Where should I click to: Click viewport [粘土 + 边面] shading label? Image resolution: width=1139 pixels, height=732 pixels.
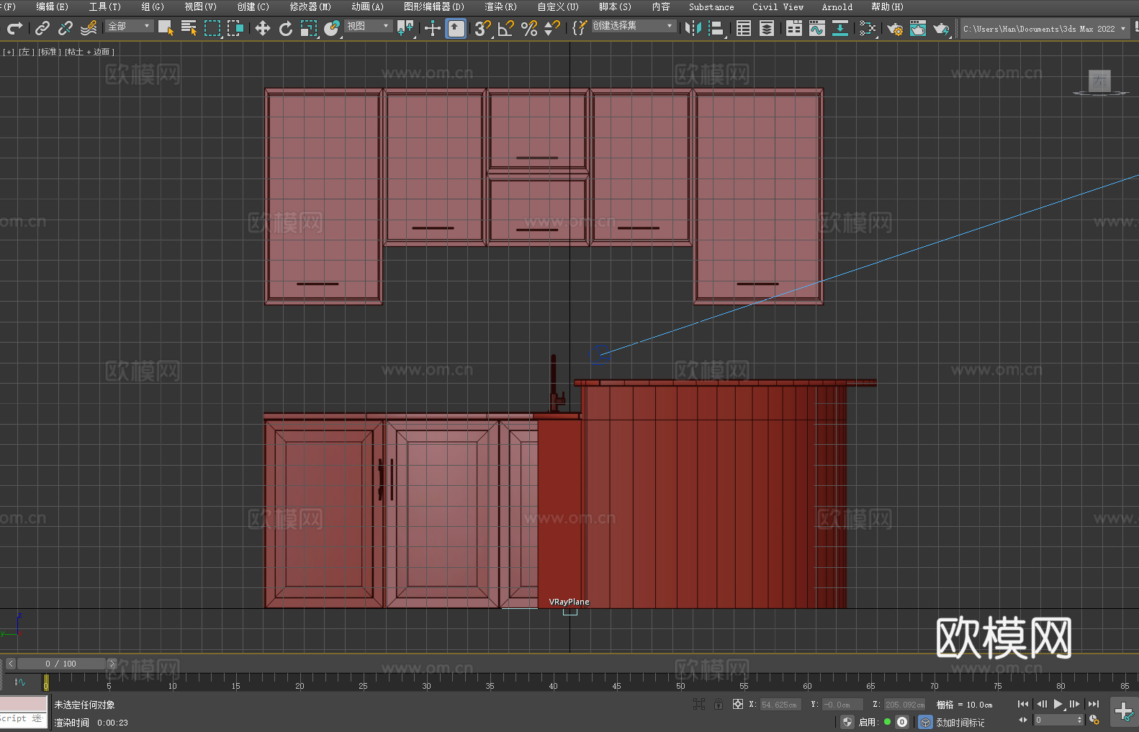click(x=89, y=52)
